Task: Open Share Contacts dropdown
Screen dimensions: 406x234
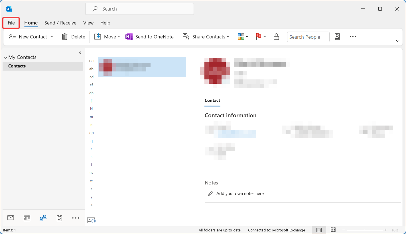Action: [206, 37]
